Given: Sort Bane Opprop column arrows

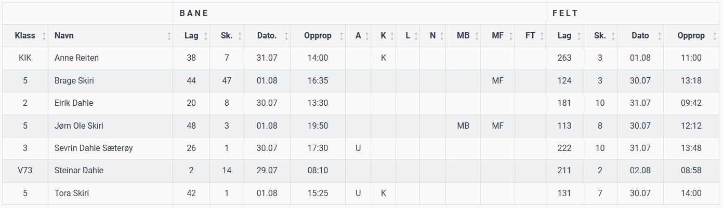Looking at the screenshot, I should pyautogui.click(x=341, y=36).
